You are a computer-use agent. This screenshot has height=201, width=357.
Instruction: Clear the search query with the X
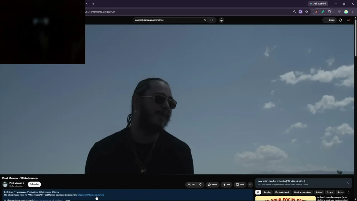point(205,20)
